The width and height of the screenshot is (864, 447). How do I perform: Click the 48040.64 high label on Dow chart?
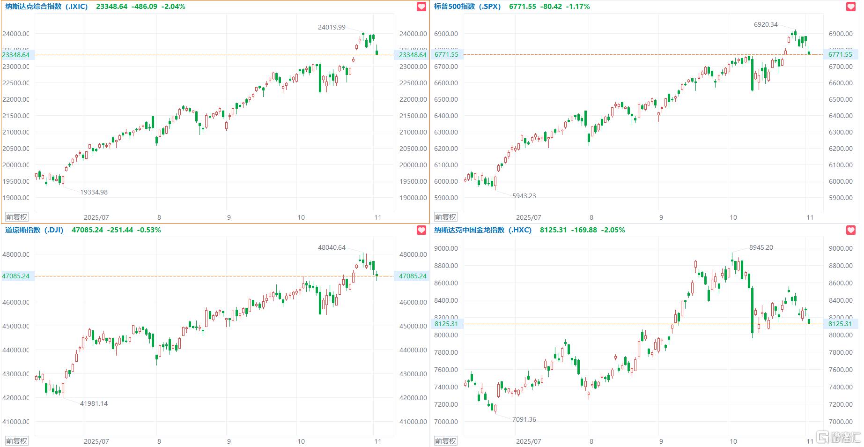[332, 247]
